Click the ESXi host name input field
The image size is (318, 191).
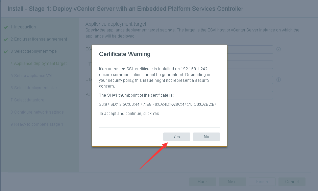(x=250, y=50)
